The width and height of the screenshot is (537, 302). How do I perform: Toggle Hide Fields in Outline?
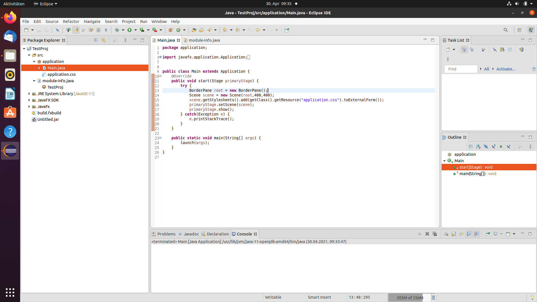(486, 147)
